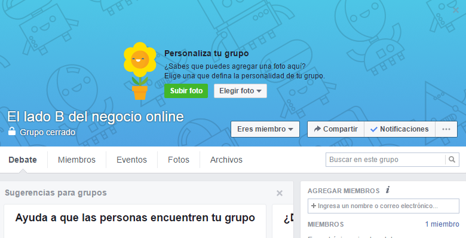This screenshot has height=238, width=466.
Task: Dismiss the cover photo banner with the X
Action: [456, 10]
